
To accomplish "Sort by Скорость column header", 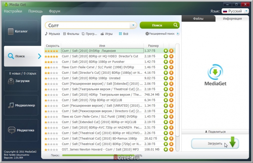I will [x=52, y=46].
